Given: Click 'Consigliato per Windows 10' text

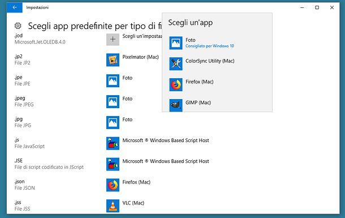Looking at the screenshot, I should [210, 46].
